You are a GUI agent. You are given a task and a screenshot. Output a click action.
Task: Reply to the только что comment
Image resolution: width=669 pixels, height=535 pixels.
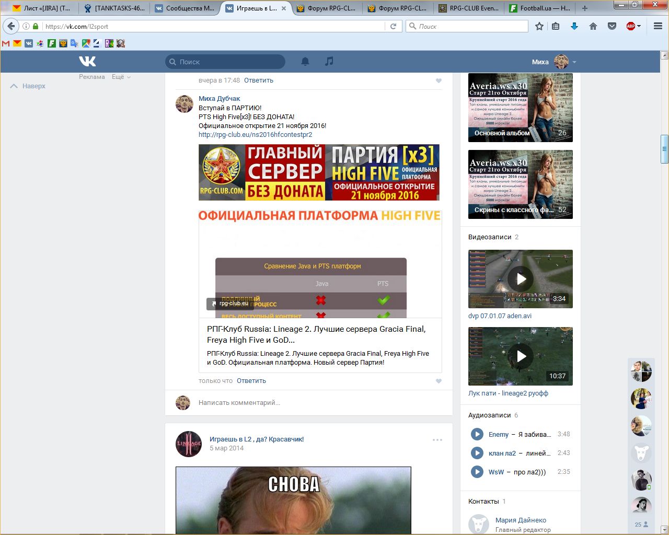pyautogui.click(x=251, y=381)
